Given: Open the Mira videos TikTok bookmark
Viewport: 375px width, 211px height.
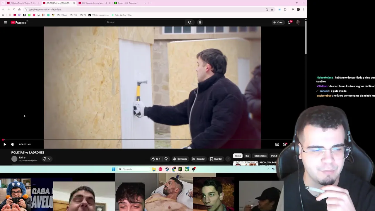Looking at the screenshot, I should tap(99, 15).
